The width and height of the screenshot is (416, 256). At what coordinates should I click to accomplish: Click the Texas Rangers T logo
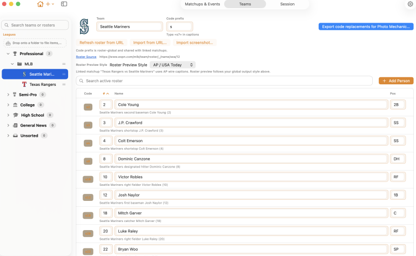[24, 84]
